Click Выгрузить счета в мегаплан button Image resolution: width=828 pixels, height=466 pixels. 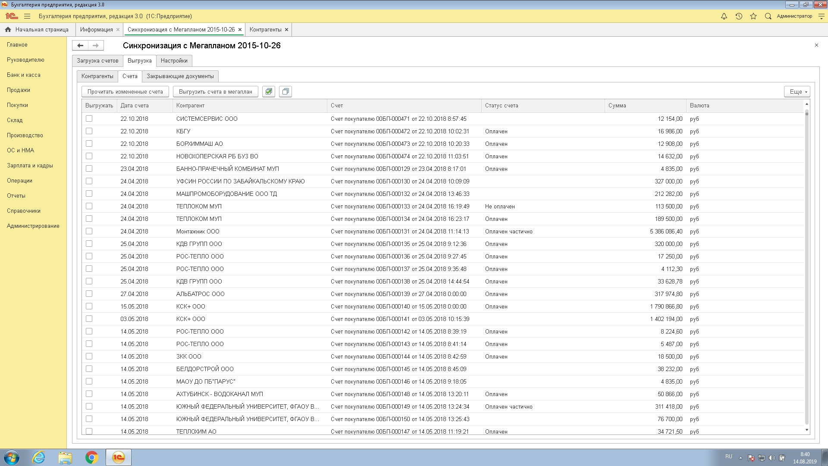216,91
